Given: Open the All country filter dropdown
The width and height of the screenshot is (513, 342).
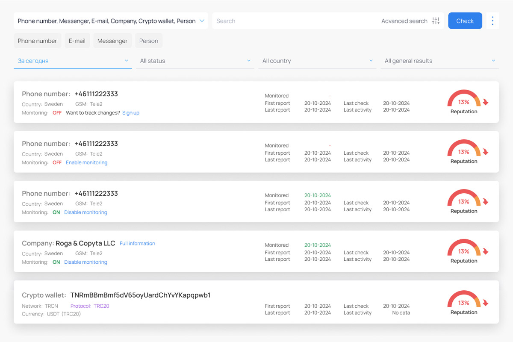Looking at the screenshot, I should tap(317, 61).
